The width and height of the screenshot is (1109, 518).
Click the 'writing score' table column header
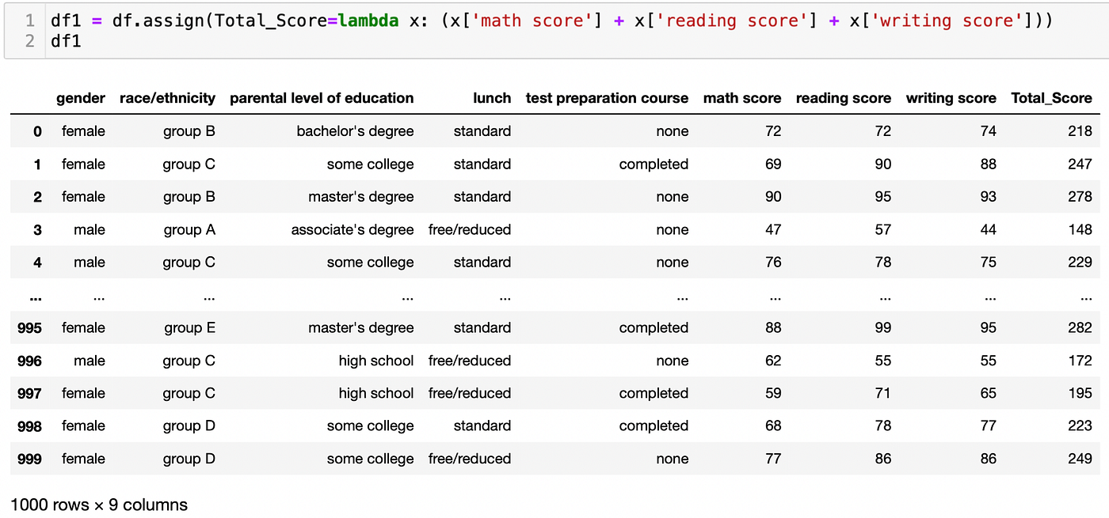click(951, 98)
